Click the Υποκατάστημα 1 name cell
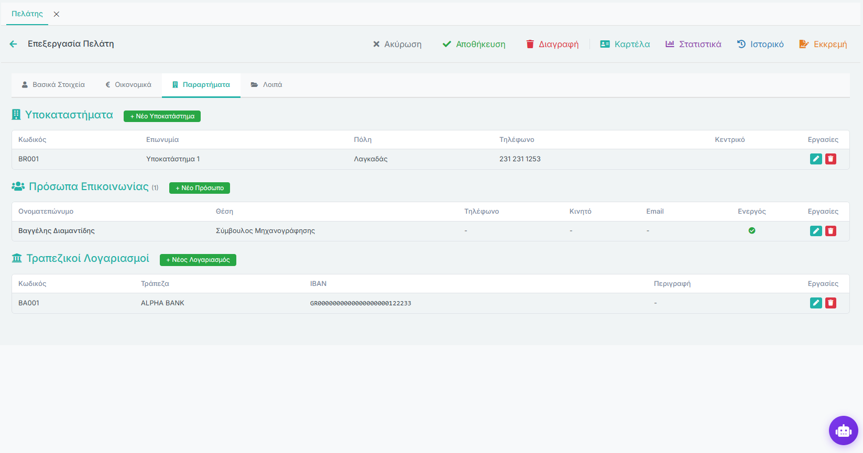 tap(173, 159)
